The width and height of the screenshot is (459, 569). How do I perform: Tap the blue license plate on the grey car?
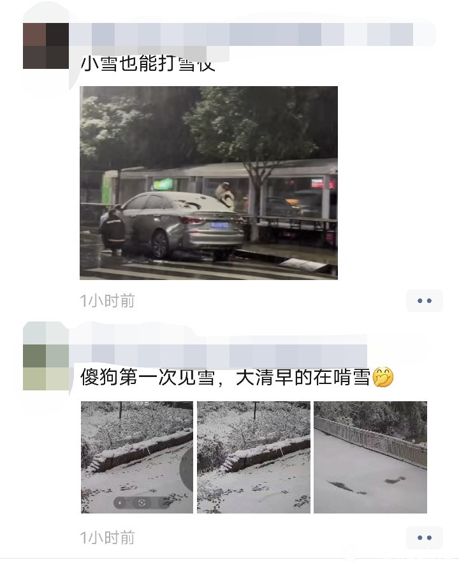tap(219, 225)
